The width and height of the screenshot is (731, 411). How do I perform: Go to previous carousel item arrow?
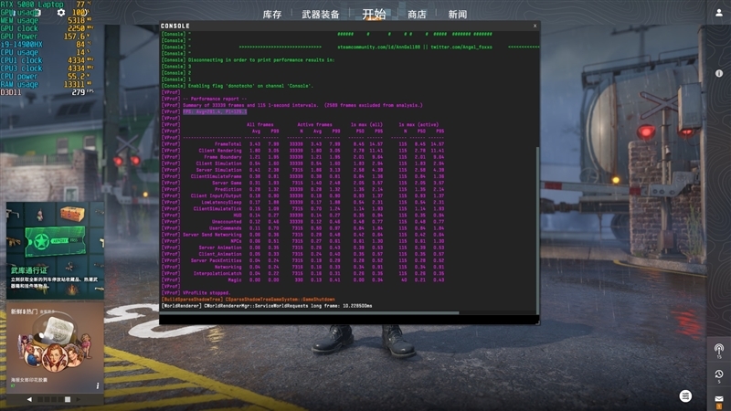(29, 399)
